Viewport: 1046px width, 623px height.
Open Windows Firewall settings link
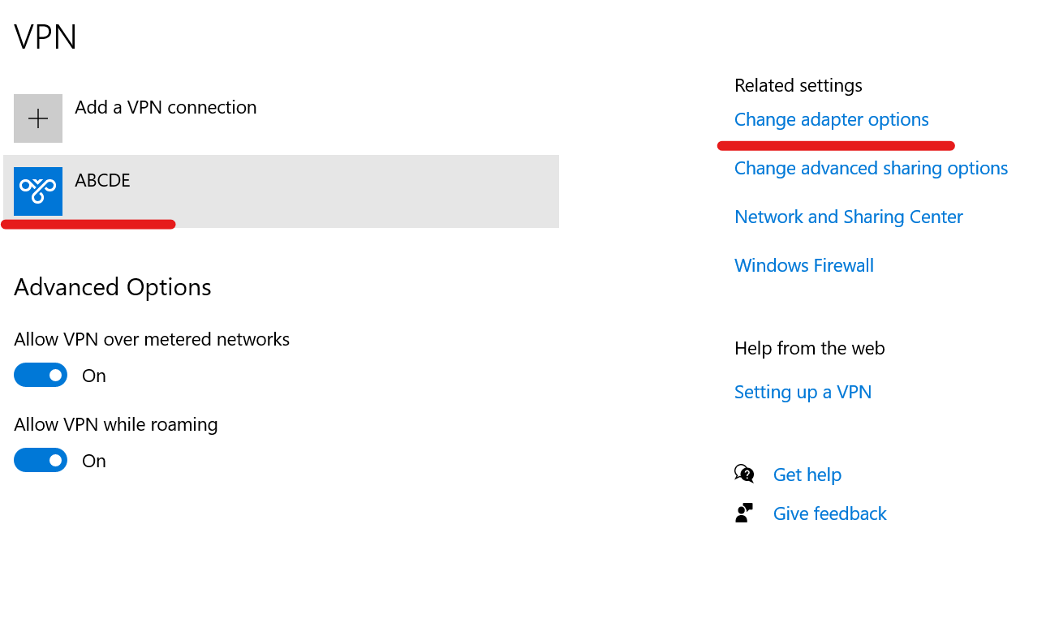click(803, 265)
